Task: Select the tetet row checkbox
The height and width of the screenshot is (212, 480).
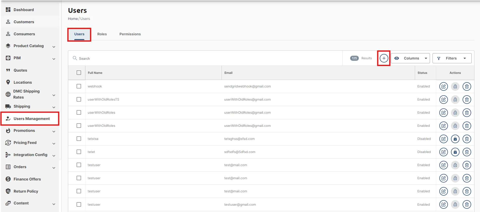Action: pos(79,152)
